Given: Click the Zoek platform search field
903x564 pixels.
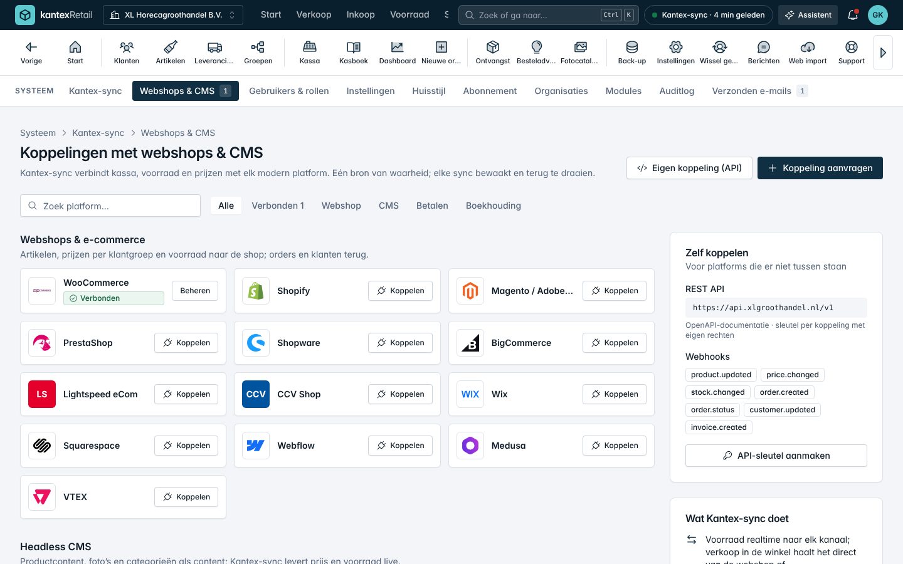Looking at the screenshot, I should point(110,206).
